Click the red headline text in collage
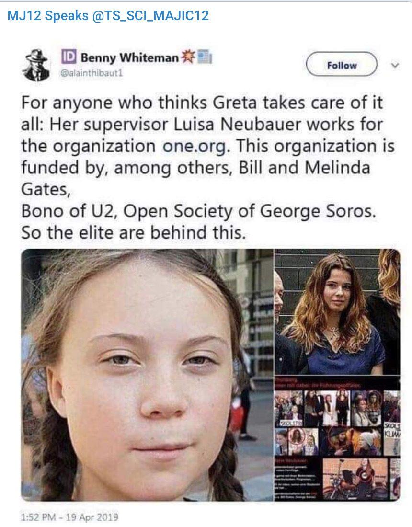This screenshot has width=412, height=527. 319,383
